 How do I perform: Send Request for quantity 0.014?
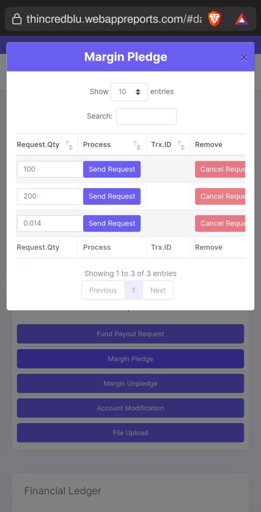[x=111, y=223]
